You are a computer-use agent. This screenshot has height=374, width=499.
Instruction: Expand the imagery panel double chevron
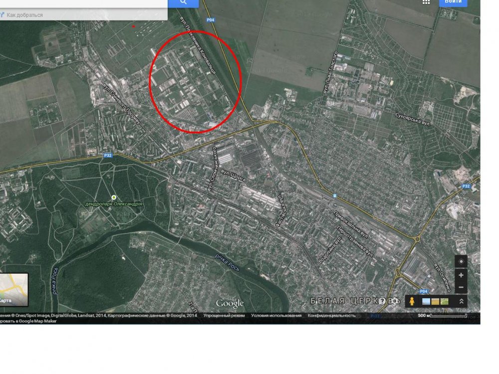(461, 301)
